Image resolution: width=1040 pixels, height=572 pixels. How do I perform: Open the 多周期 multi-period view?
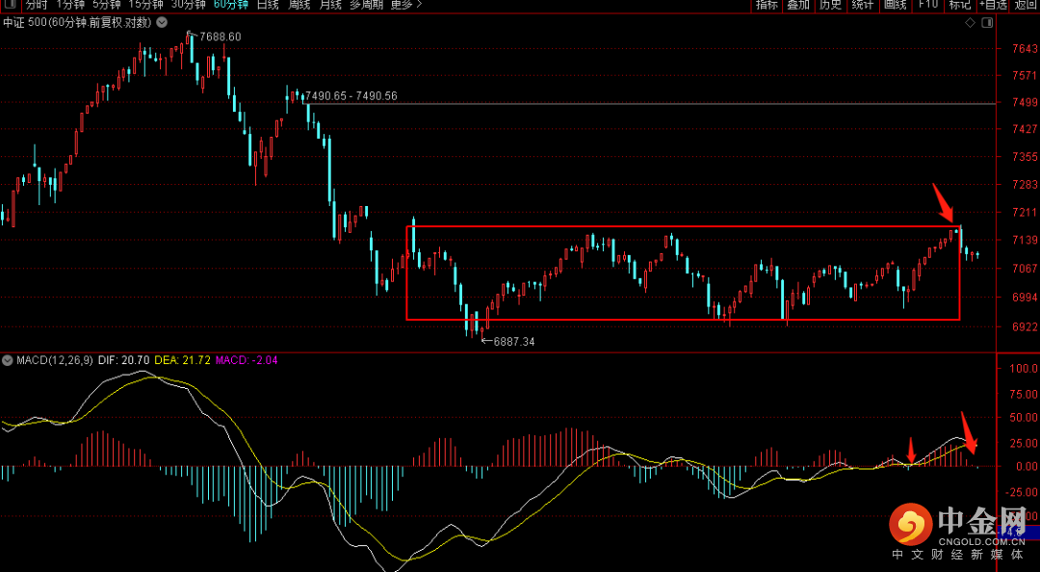[x=366, y=5]
